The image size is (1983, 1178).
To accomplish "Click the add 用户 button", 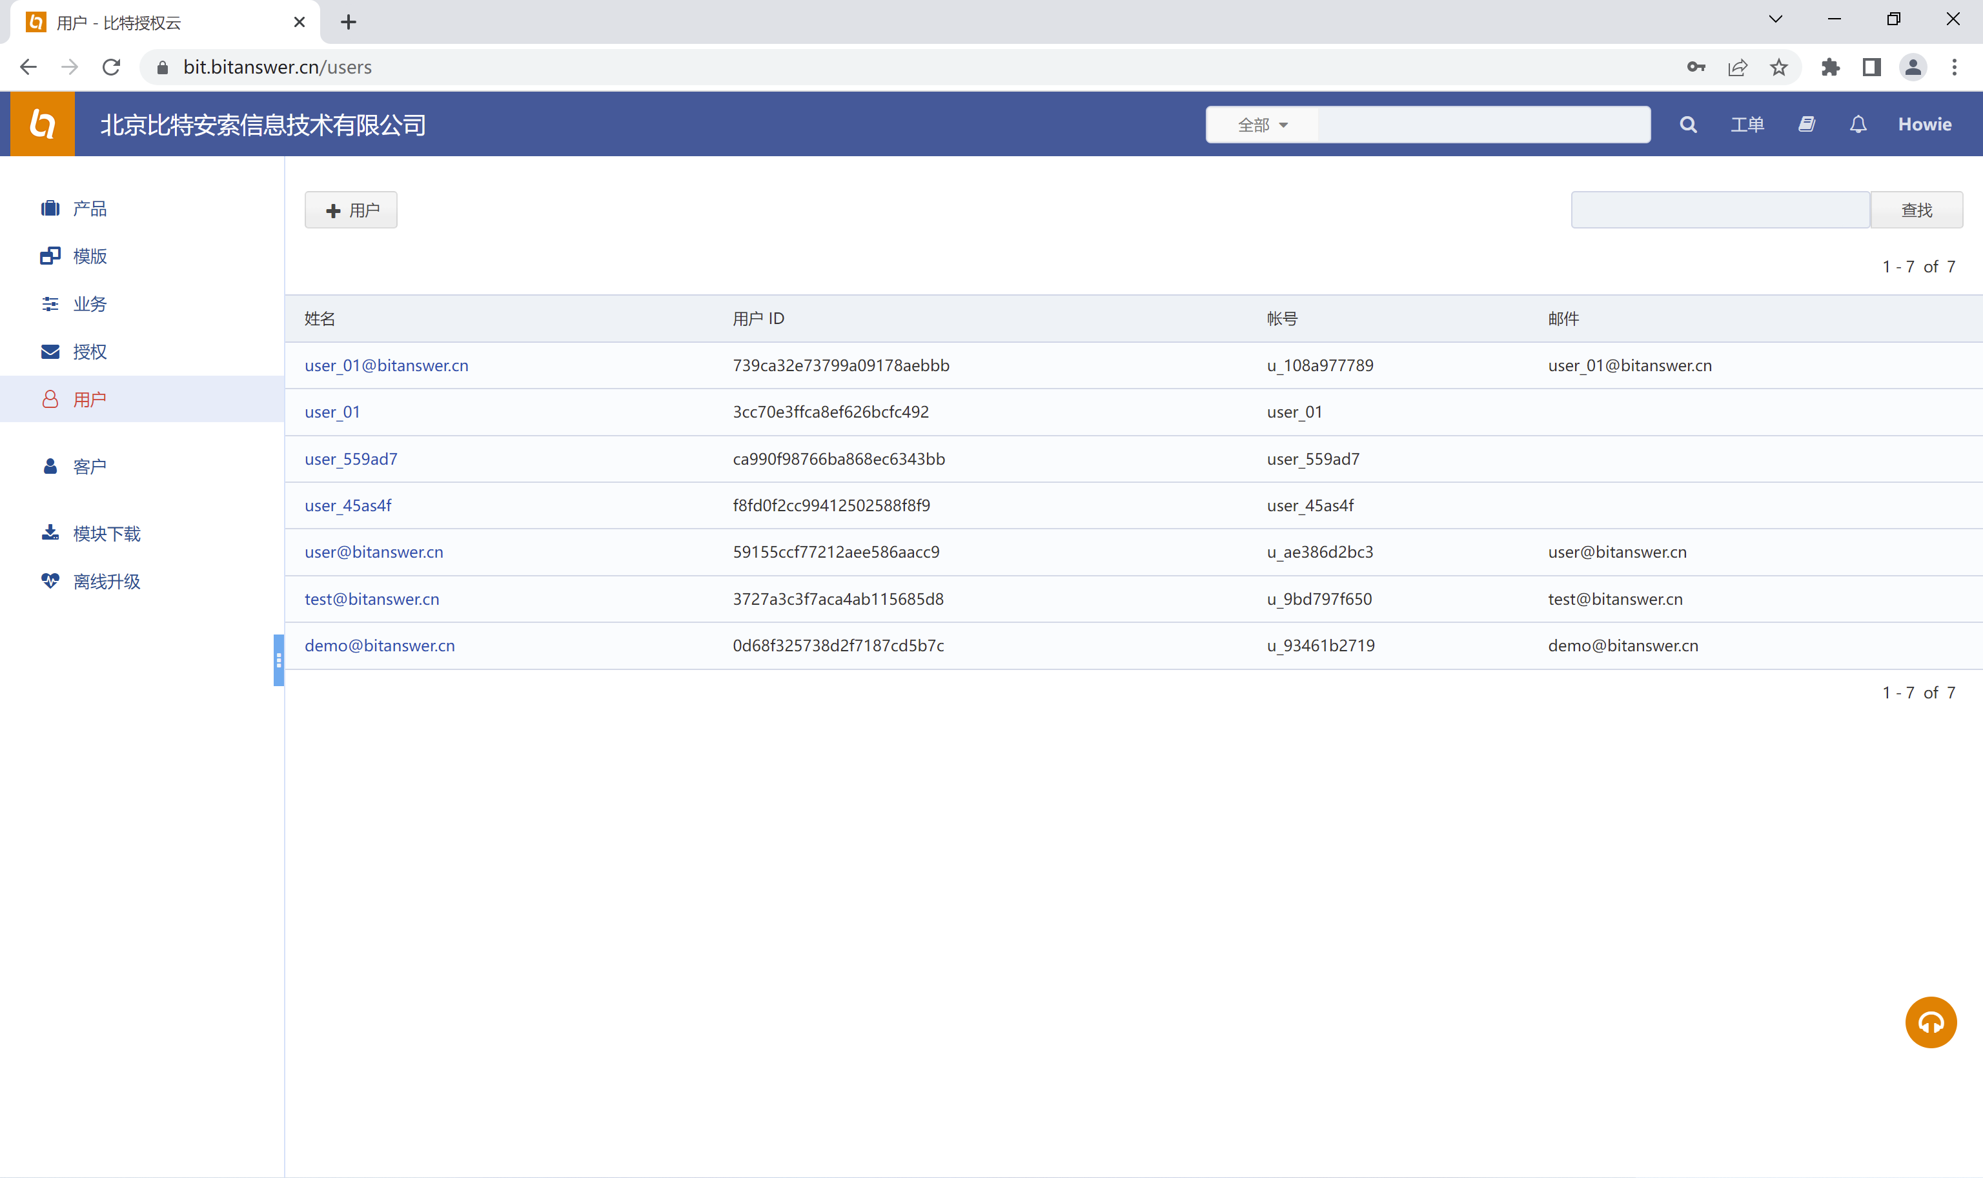I will [x=351, y=210].
